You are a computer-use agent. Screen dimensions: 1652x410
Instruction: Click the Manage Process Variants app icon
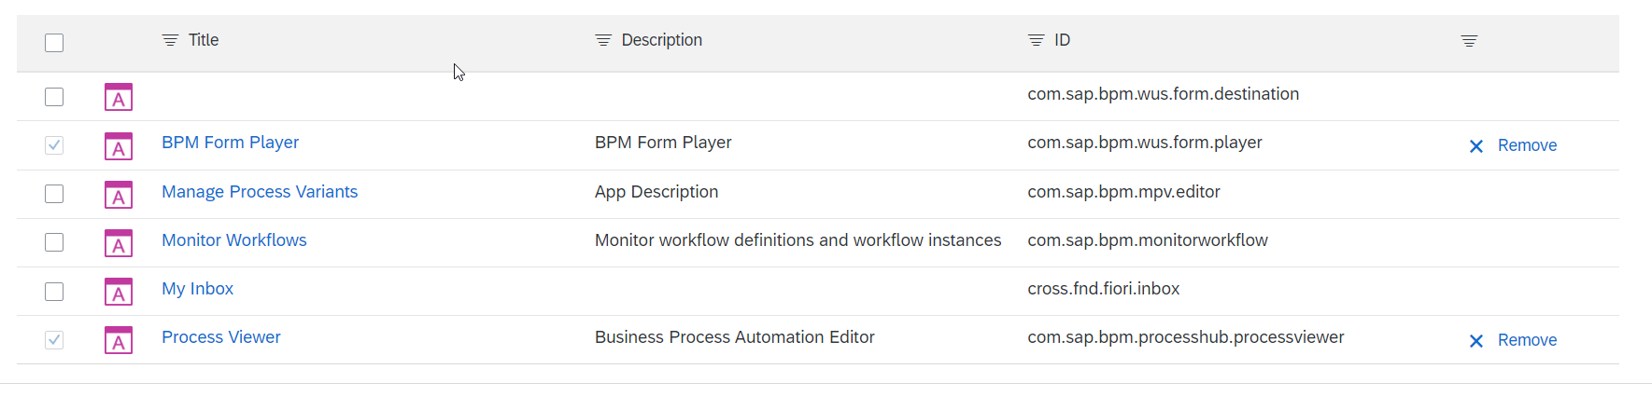tap(119, 195)
